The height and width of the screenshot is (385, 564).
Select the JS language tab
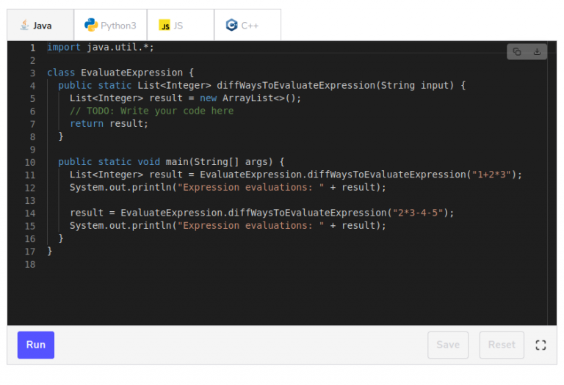tap(181, 25)
